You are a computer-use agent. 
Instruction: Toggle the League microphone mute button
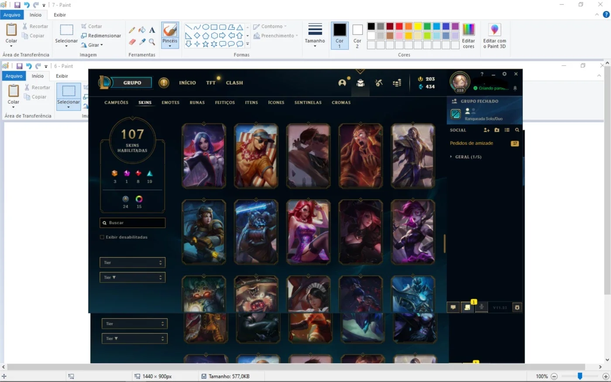point(482,307)
